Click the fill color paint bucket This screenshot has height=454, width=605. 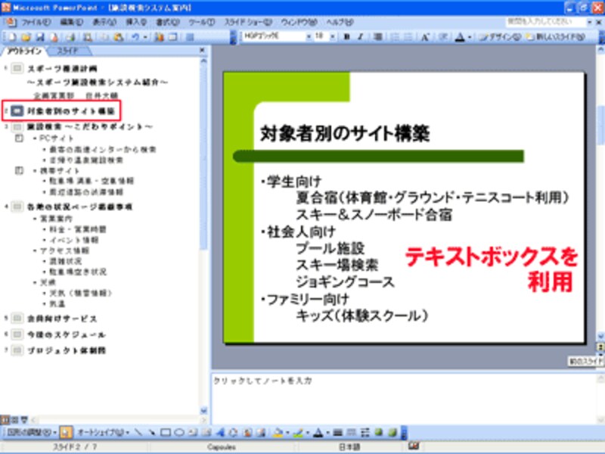click(x=277, y=432)
